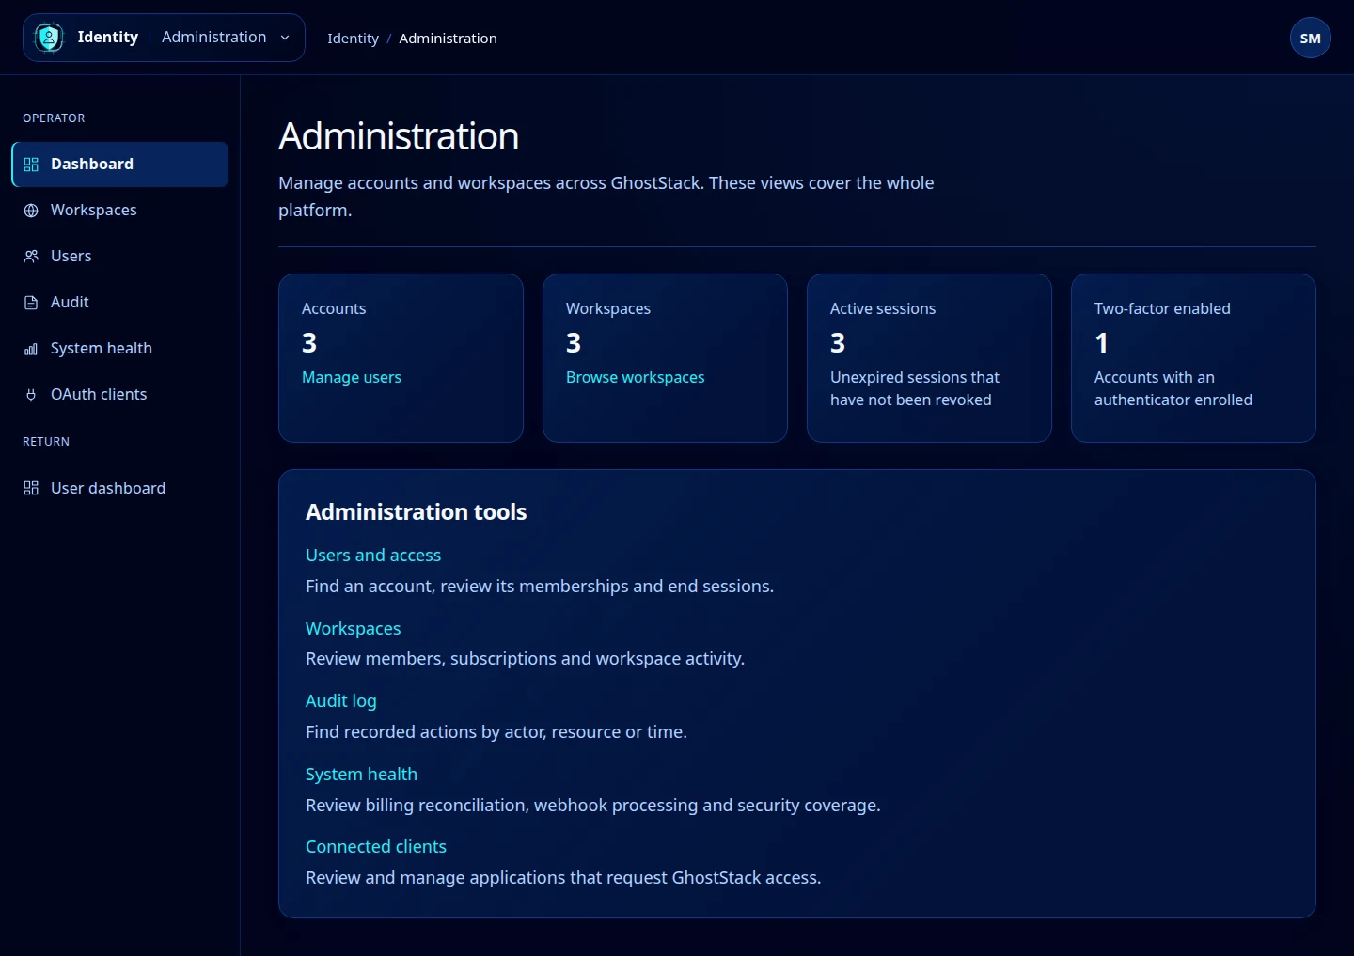Click the System health bar-chart icon

pos(31,349)
